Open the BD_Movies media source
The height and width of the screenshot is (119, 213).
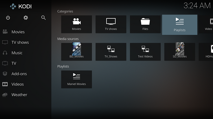(x=77, y=52)
